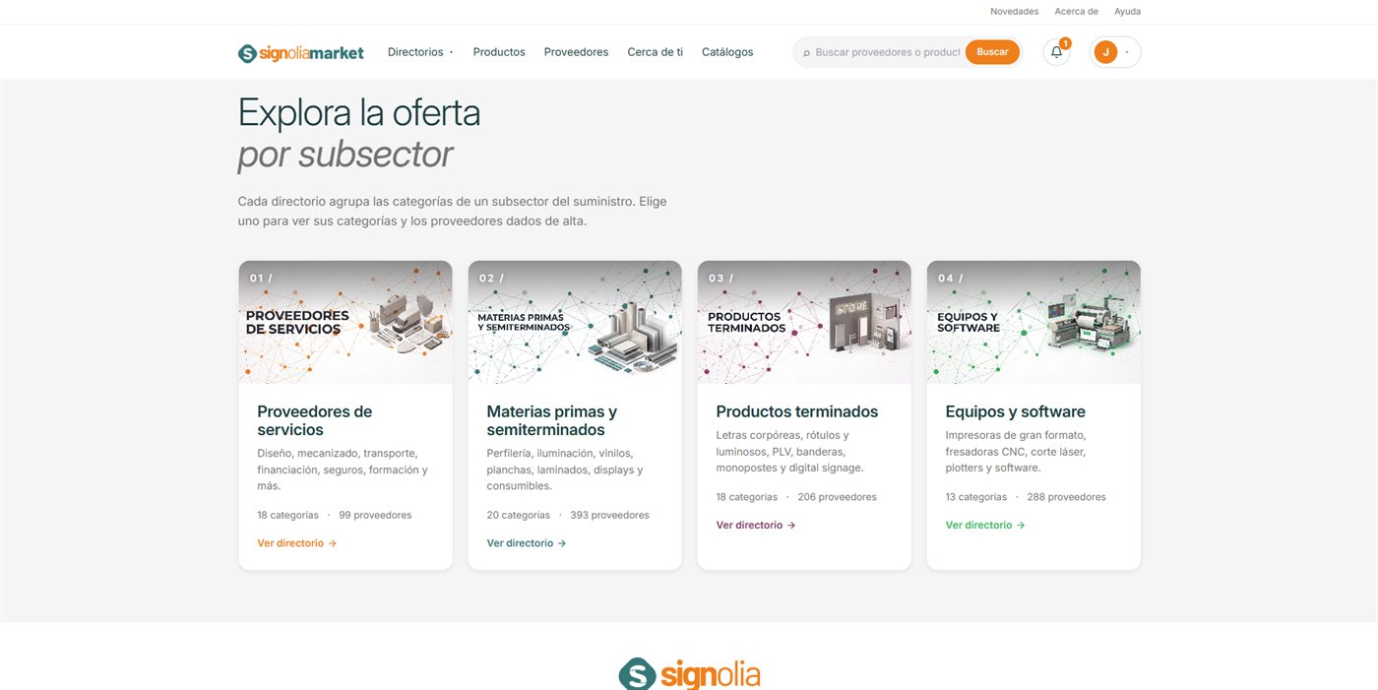Click the Productos terminados card title
This screenshot has height=690, width=1378.
pyautogui.click(x=797, y=411)
